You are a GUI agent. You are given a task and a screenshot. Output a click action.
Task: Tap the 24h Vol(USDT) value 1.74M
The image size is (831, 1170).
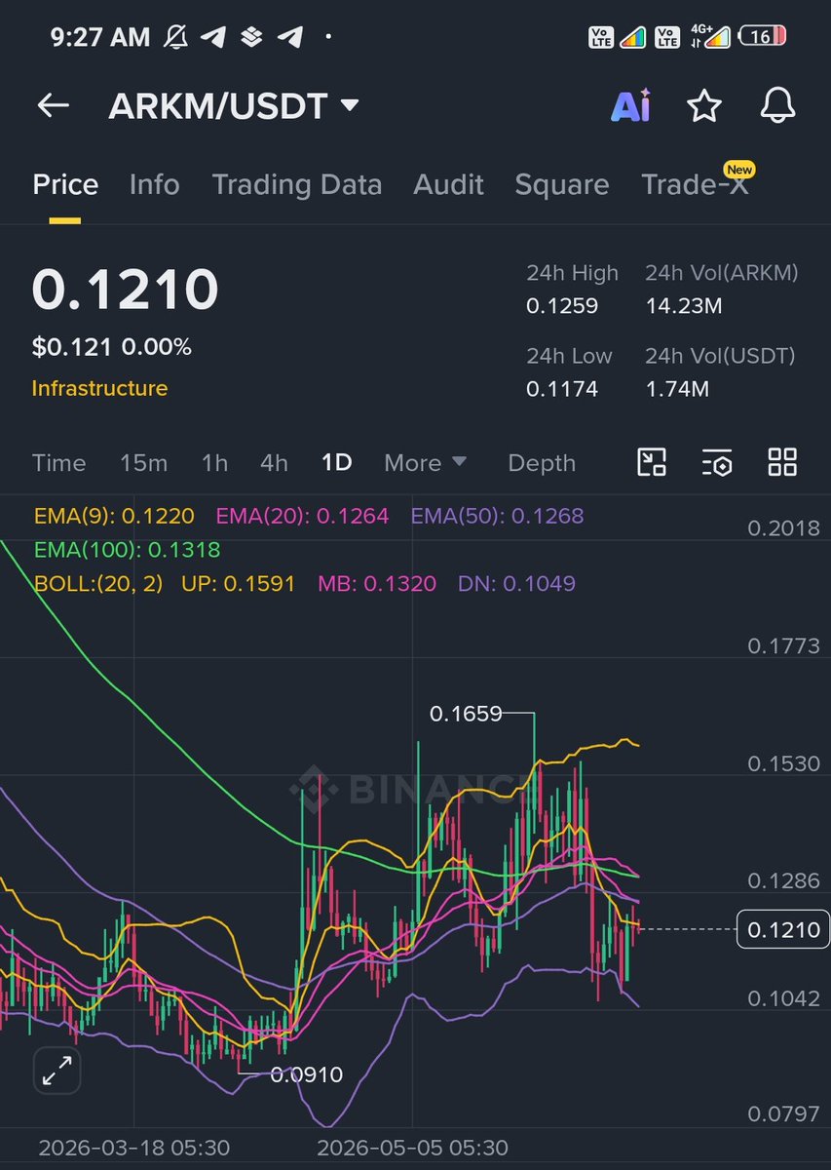(677, 390)
